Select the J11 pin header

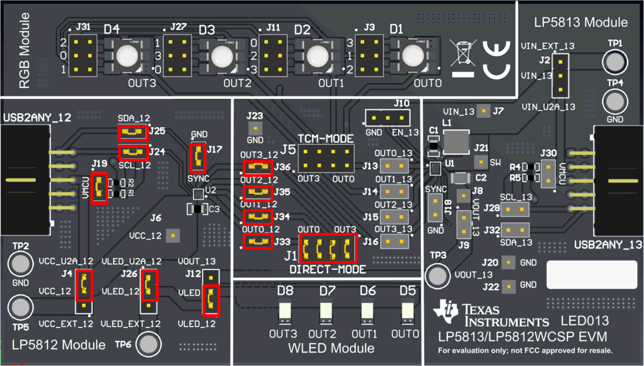(273, 56)
